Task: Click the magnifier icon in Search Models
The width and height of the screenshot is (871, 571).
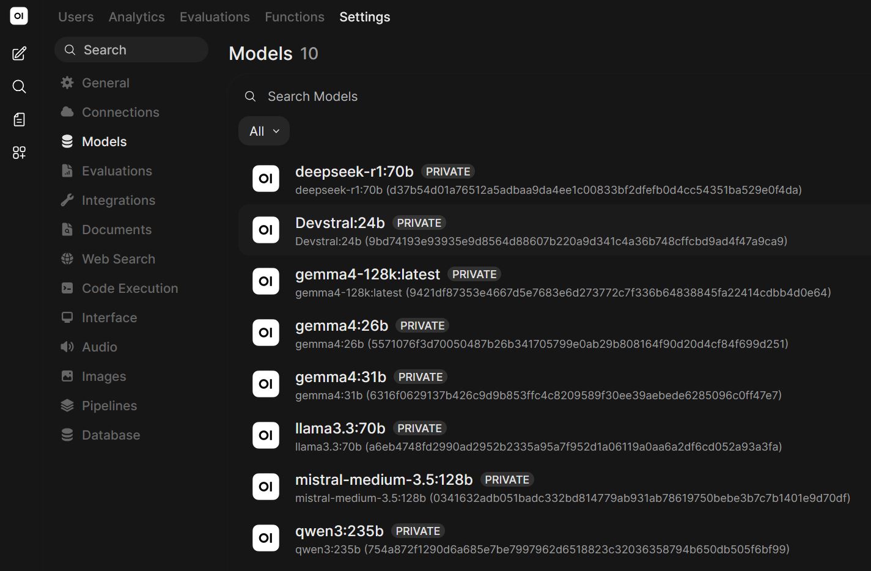Action: click(x=250, y=97)
